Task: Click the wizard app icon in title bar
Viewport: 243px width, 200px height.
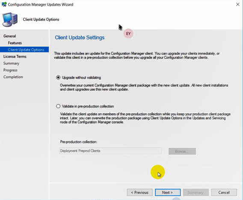Action: click(x=4, y=4)
